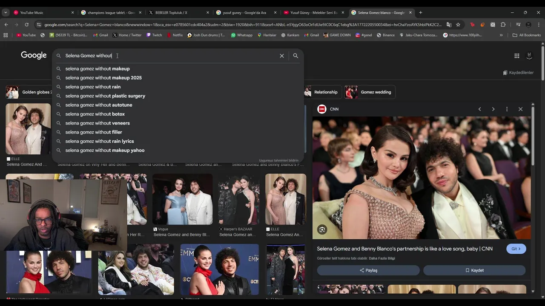Click inside the Google search input
This screenshot has width=545, height=306.
(170, 56)
